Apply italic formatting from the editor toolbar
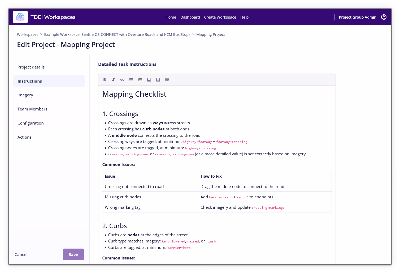This screenshot has width=400, height=273. (x=114, y=80)
